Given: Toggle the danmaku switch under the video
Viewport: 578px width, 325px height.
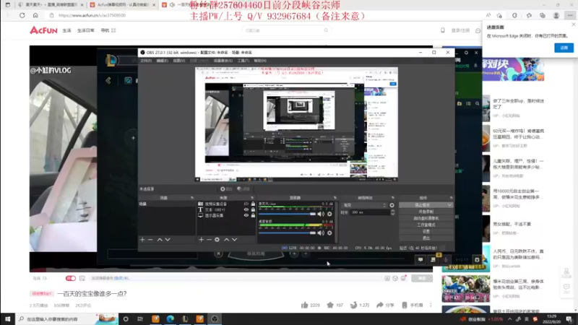Looking at the screenshot, I should [x=70, y=278].
